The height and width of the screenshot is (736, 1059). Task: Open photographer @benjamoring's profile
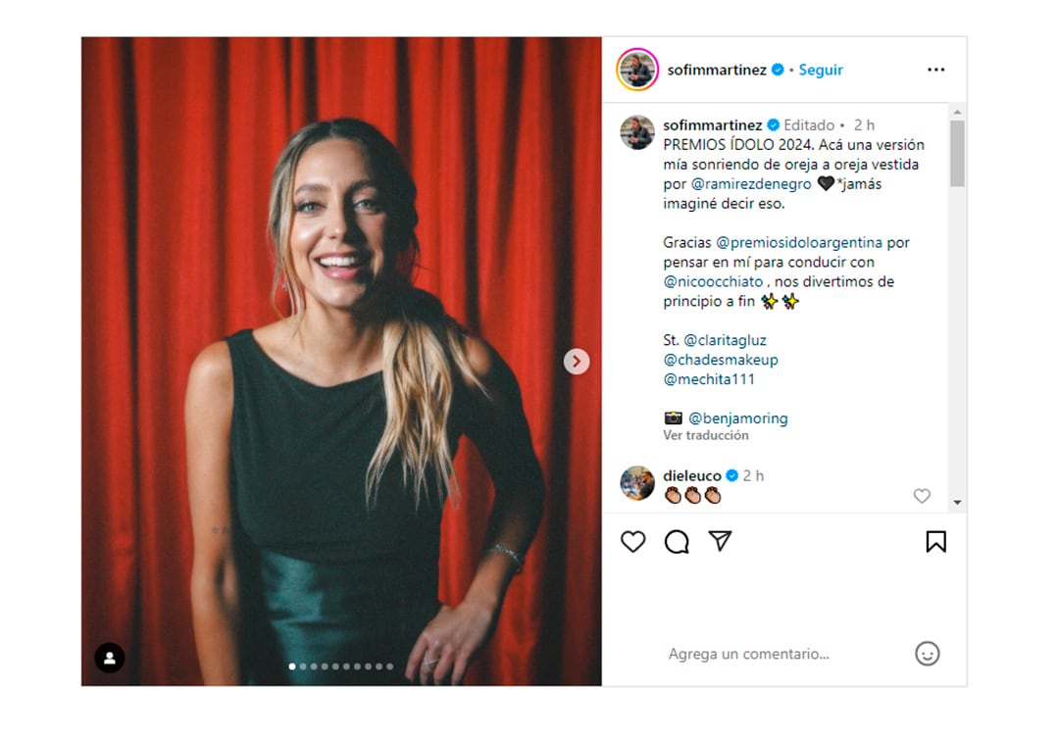coord(737,418)
